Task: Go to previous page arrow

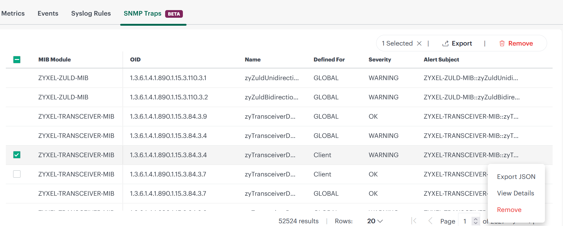Action: 430,221
